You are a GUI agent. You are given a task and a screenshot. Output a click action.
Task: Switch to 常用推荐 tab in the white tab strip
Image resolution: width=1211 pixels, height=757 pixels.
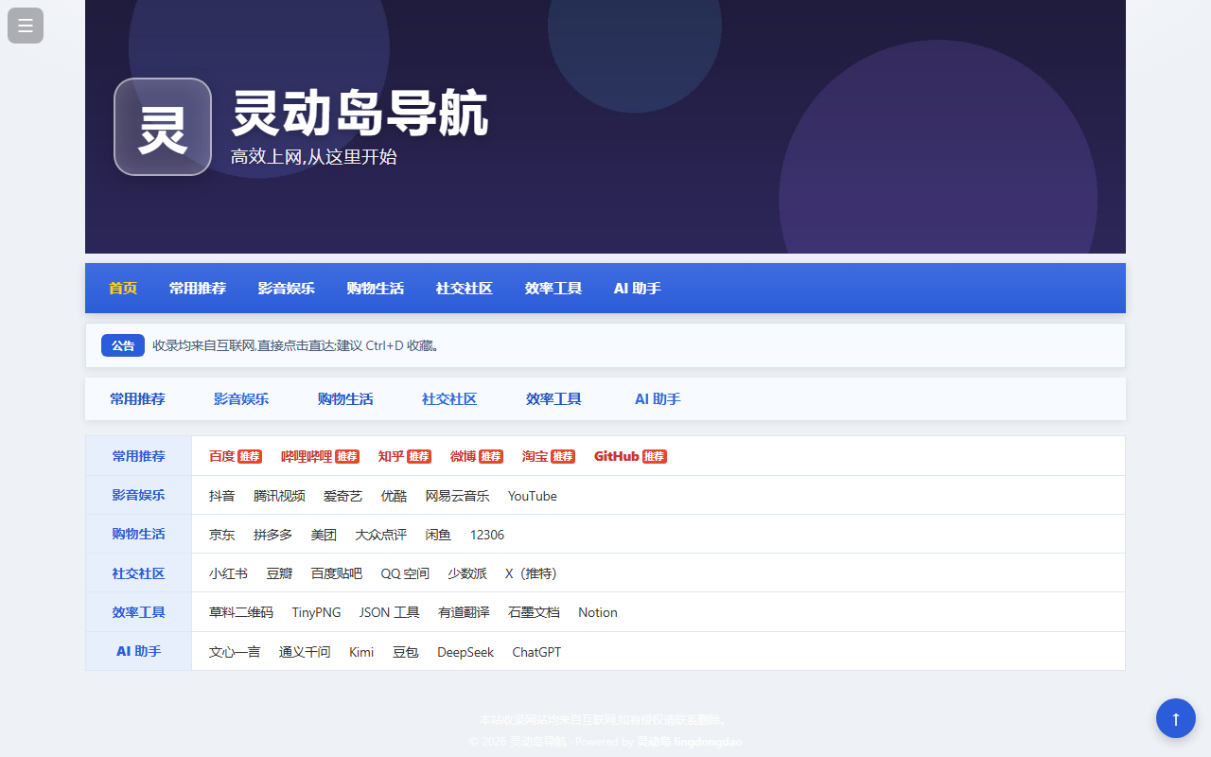tap(137, 399)
